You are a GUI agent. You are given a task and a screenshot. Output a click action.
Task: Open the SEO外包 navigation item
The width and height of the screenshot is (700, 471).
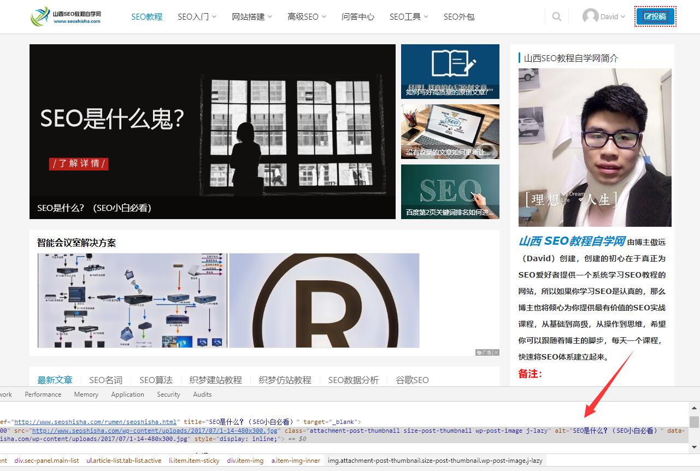[459, 17]
